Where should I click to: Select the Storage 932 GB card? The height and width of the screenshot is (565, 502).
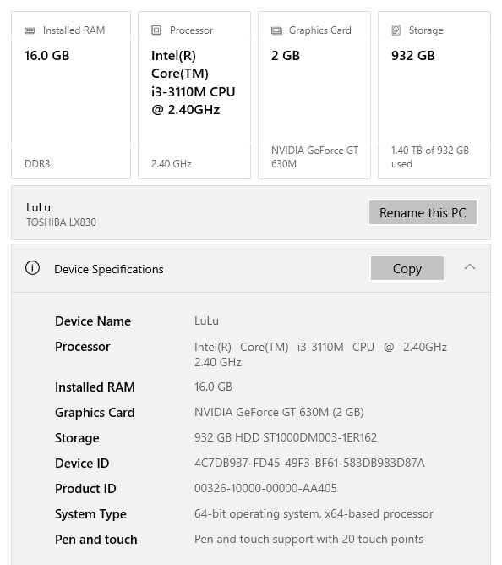pos(434,95)
